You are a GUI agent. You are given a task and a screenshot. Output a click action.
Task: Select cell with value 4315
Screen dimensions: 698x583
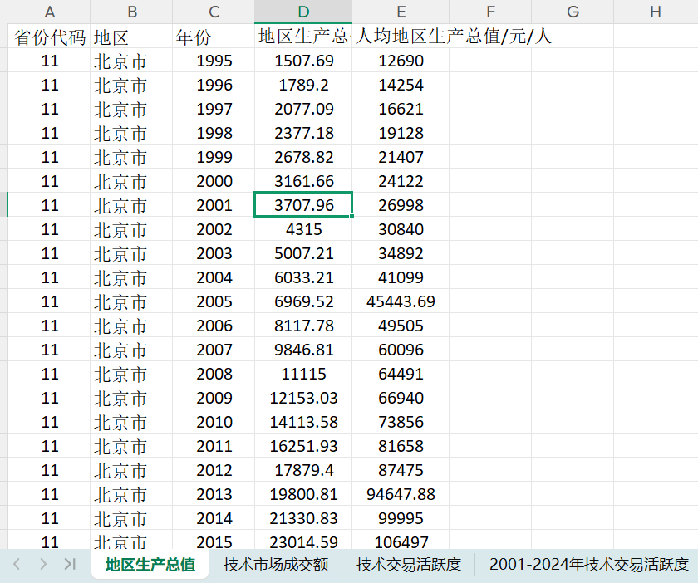[x=303, y=228]
